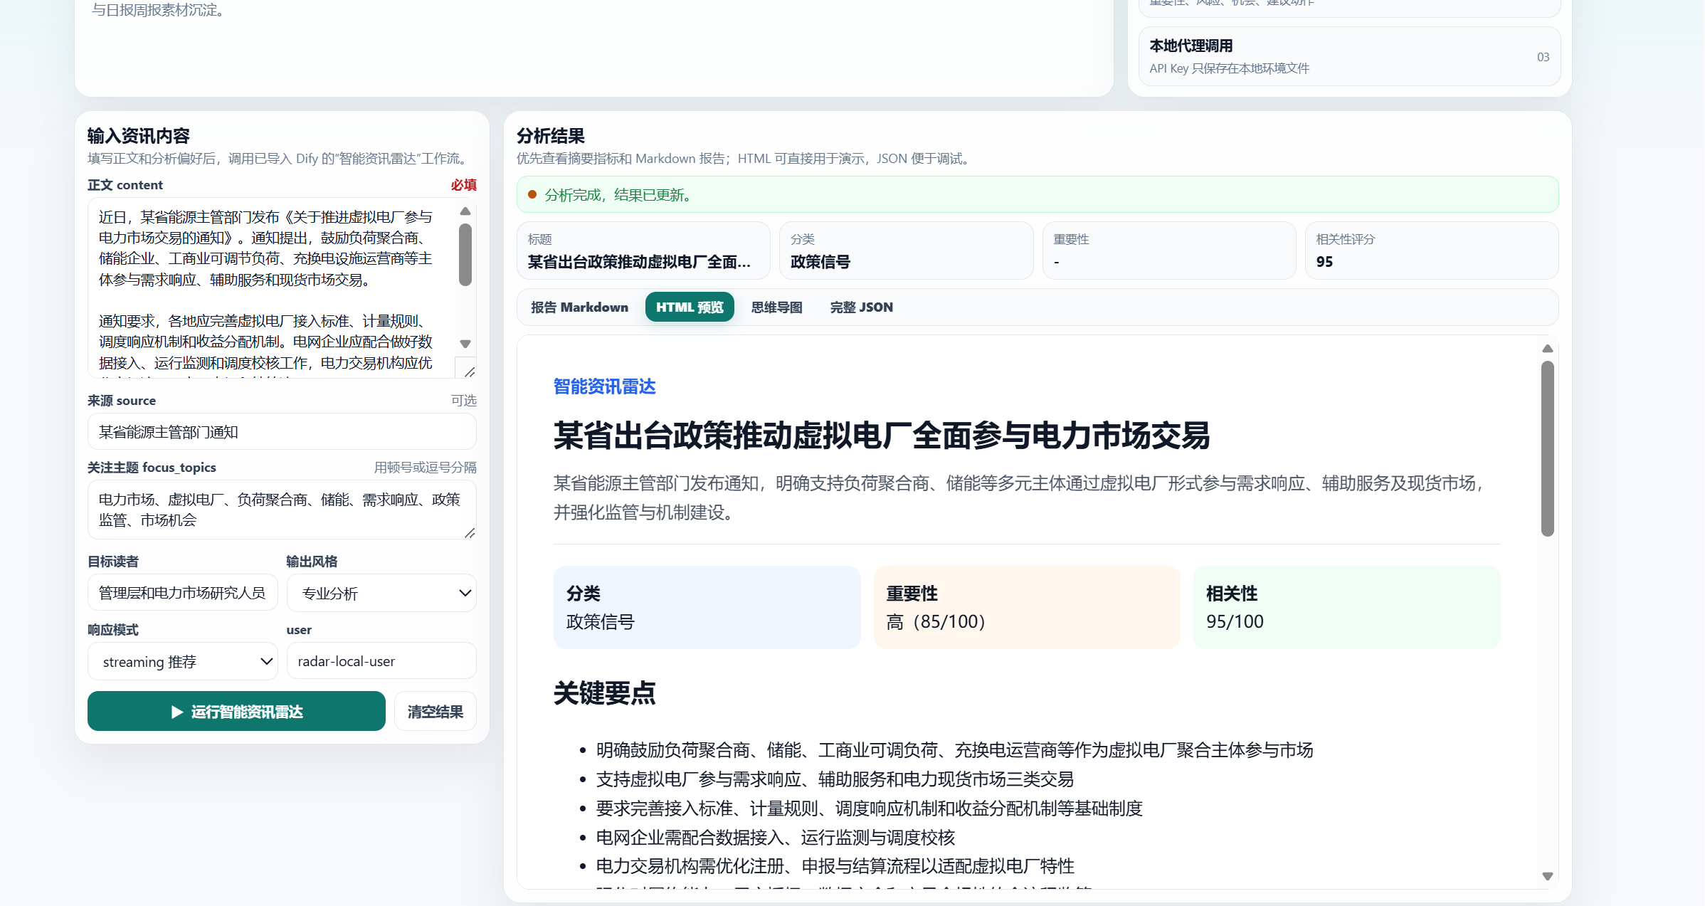Click the HTML preview scrollbar thumb
This screenshot has width=1705, height=906.
click(x=1547, y=448)
